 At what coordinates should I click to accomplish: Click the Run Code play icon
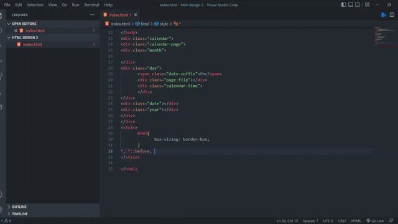coord(384,15)
